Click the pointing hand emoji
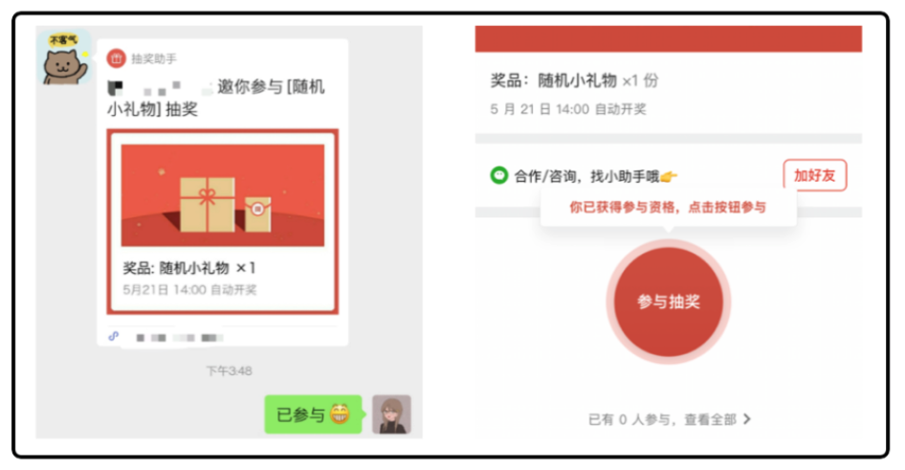The width and height of the screenshot is (905, 470). (x=669, y=177)
